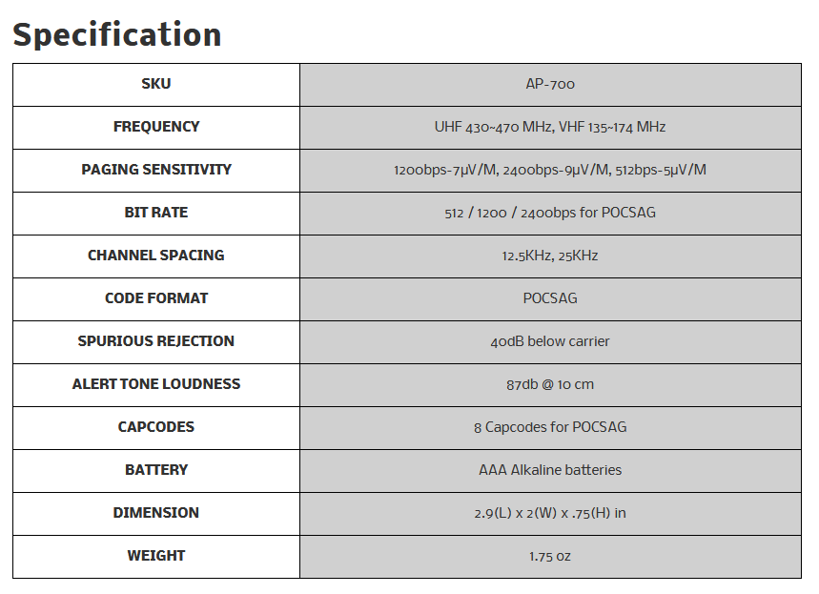Click the DIMENSION row label
Image resolution: width=819 pixels, height=594 pixels.
click(x=156, y=513)
